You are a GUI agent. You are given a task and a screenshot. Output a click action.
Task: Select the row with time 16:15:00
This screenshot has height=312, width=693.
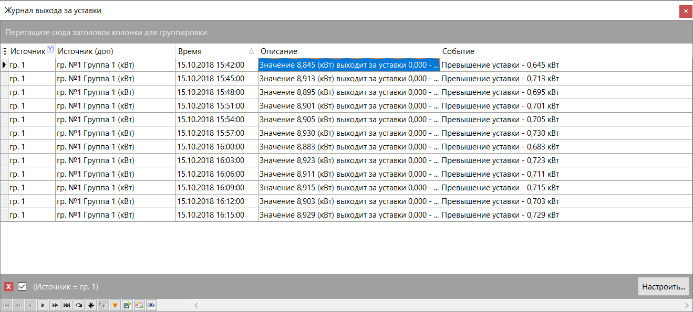217,214
